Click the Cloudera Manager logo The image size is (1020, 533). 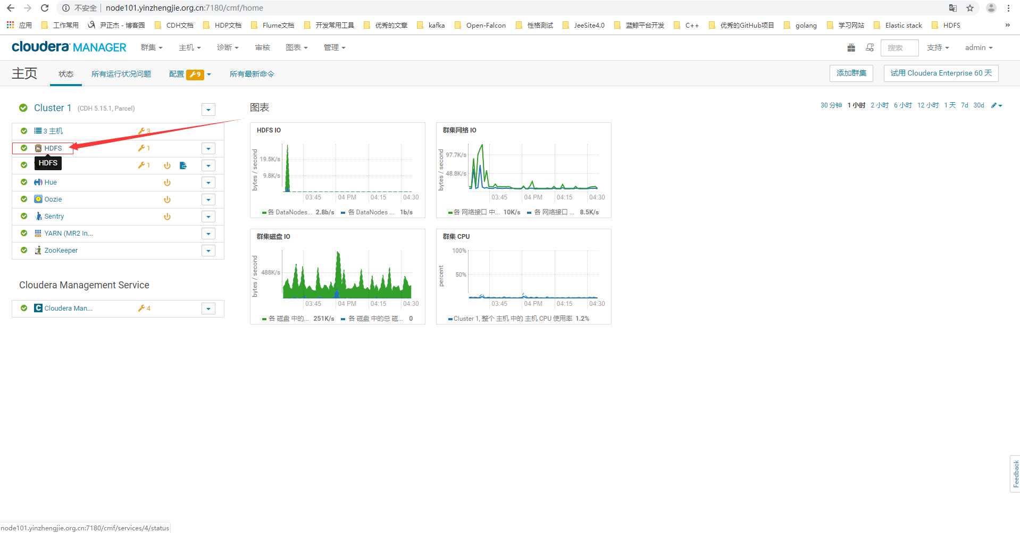[69, 47]
